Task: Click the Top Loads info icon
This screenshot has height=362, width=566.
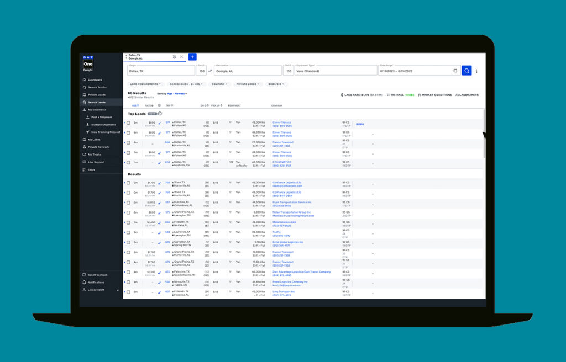Action: click(160, 114)
